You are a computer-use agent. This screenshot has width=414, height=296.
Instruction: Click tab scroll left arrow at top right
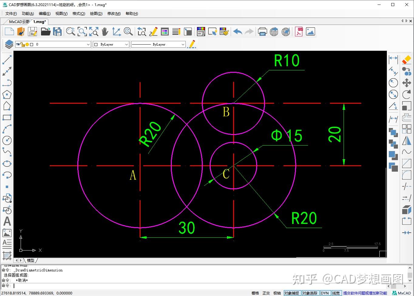coord(402,21)
